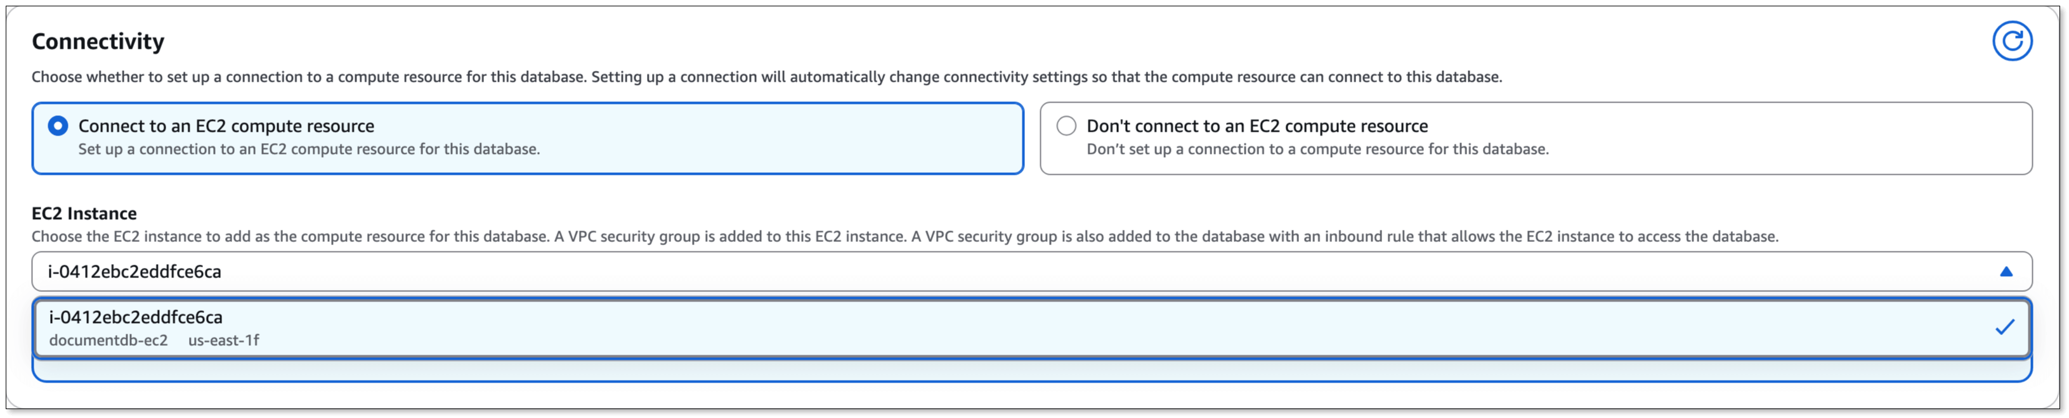This screenshot has height=418, width=2069.
Task: Click the "Choose the EC2 instance to add" helper text
Action: point(904,237)
